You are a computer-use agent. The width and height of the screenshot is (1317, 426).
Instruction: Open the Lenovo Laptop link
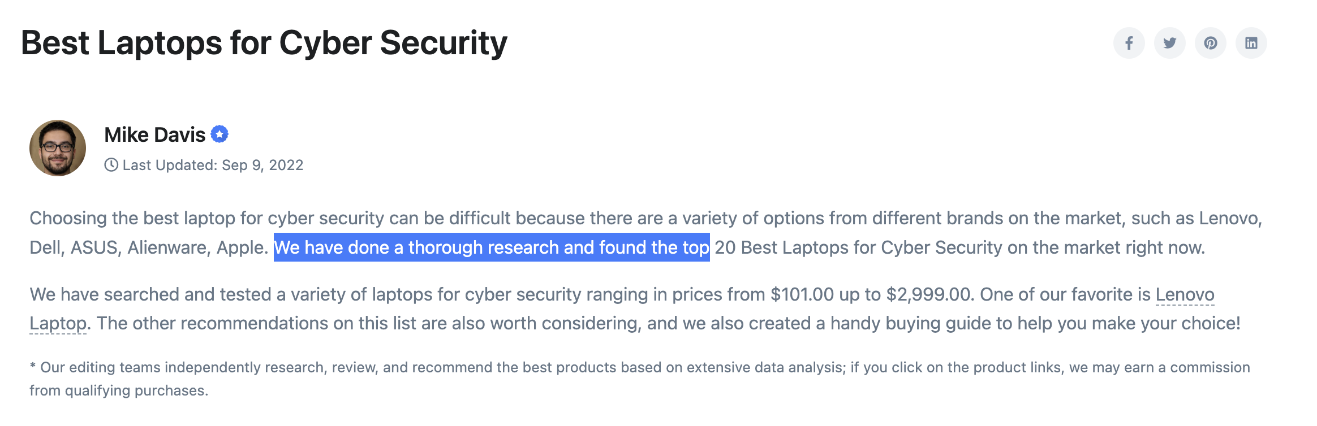tap(1185, 294)
